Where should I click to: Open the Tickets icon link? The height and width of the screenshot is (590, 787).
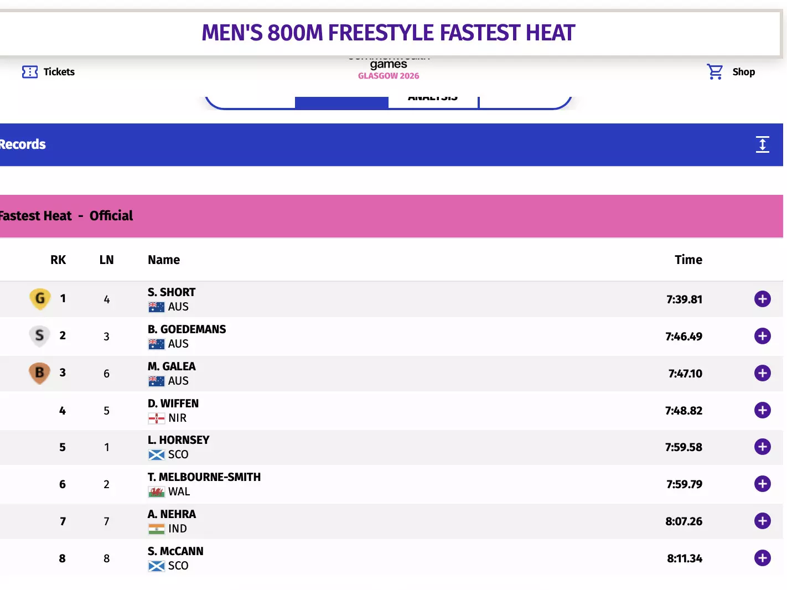[30, 72]
